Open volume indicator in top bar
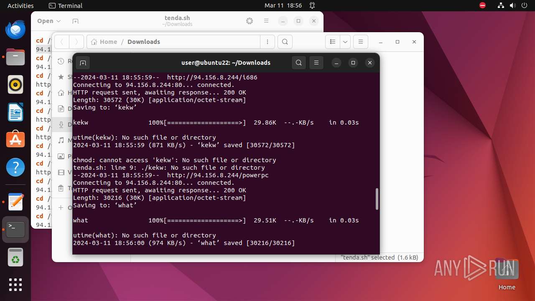The width and height of the screenshot is (535, 301). (513, 5)
